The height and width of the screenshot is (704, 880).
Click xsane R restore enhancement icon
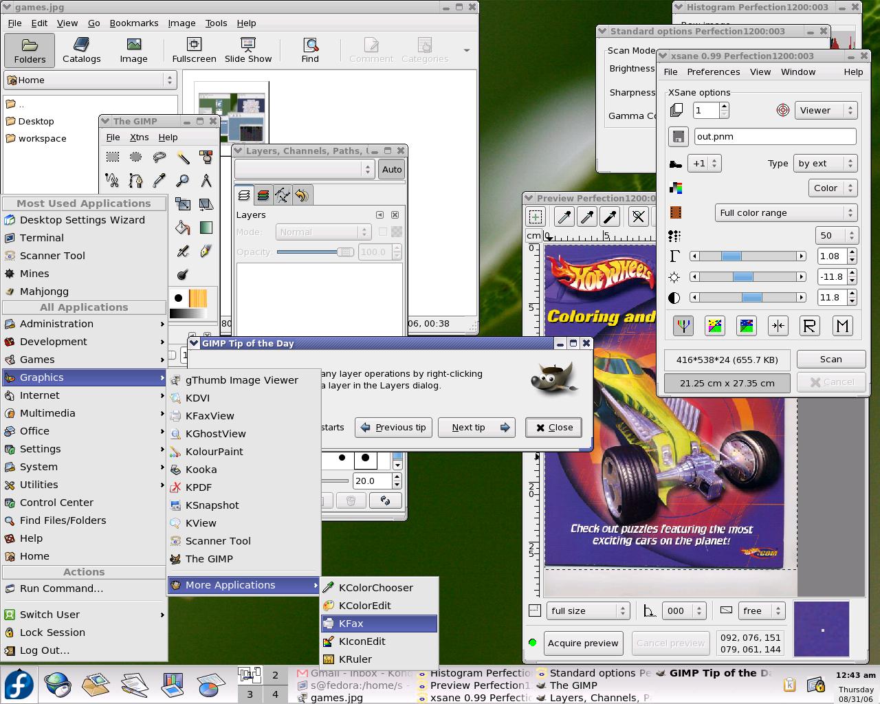810,326
